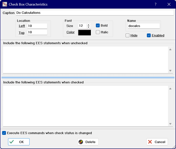Decrease font size with down stepper arrow
Viewport: 176px width, 149px height.
pyautogui.click(x=88, y=27)
